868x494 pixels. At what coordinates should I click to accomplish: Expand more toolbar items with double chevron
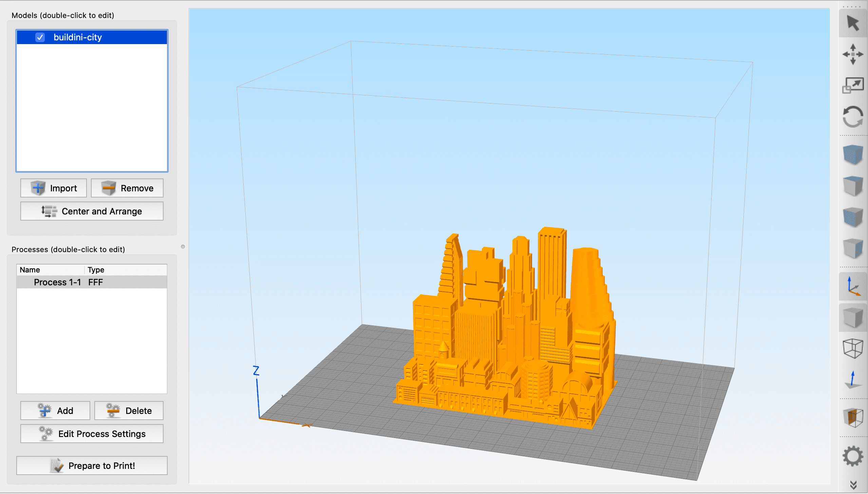[x=853, y=485]
